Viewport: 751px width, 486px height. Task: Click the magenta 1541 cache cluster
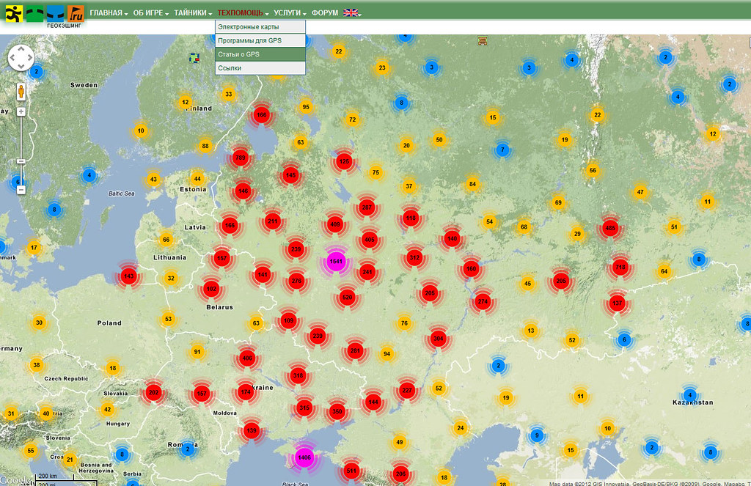[336, 261]
